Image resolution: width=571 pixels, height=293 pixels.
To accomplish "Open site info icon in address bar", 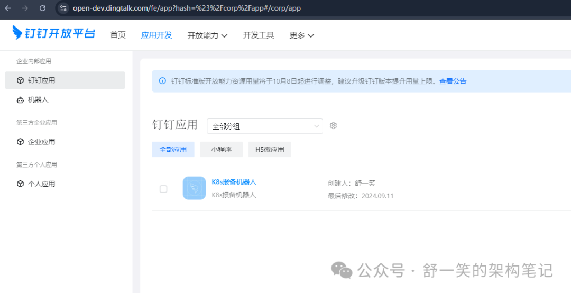I will click(x=63, y=8).
